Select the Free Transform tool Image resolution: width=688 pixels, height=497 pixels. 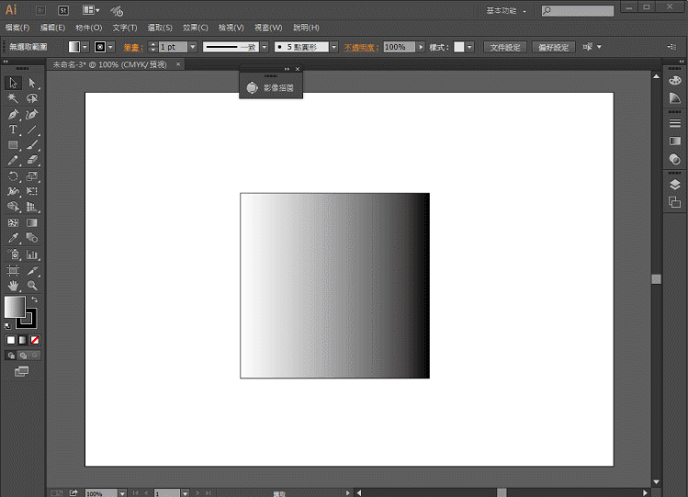coord(32,191)
